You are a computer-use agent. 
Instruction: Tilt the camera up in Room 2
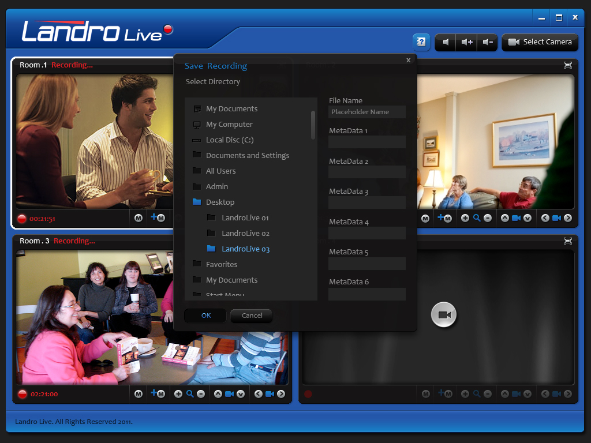504,218
